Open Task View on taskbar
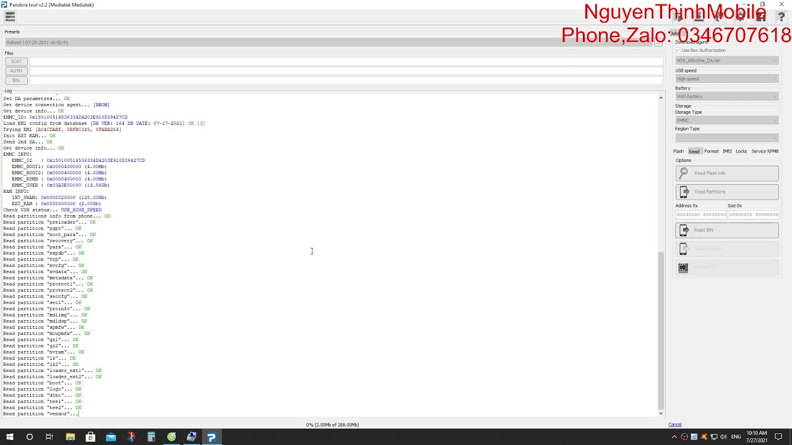This screenshot has width=792, height=445. (x=49, y=437)
